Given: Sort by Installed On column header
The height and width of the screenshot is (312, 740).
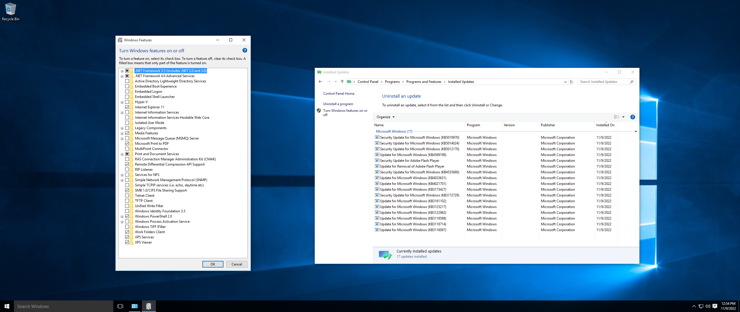Looking at the screenshot, I should pos(606,125).
